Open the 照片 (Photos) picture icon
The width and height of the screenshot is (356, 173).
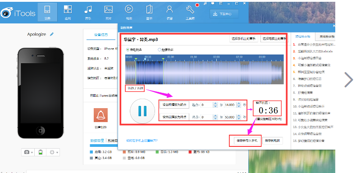point(108,13)
